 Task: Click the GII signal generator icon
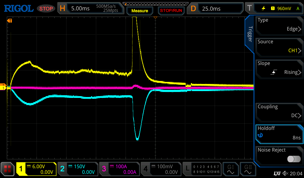coord(248,169)
